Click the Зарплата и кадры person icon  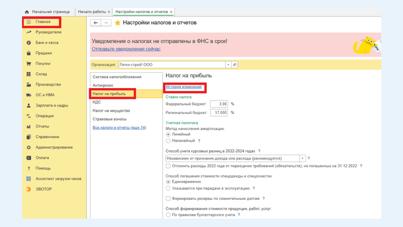[x=29, y=106]
